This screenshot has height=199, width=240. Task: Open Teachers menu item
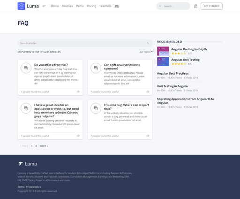[105, 6]
